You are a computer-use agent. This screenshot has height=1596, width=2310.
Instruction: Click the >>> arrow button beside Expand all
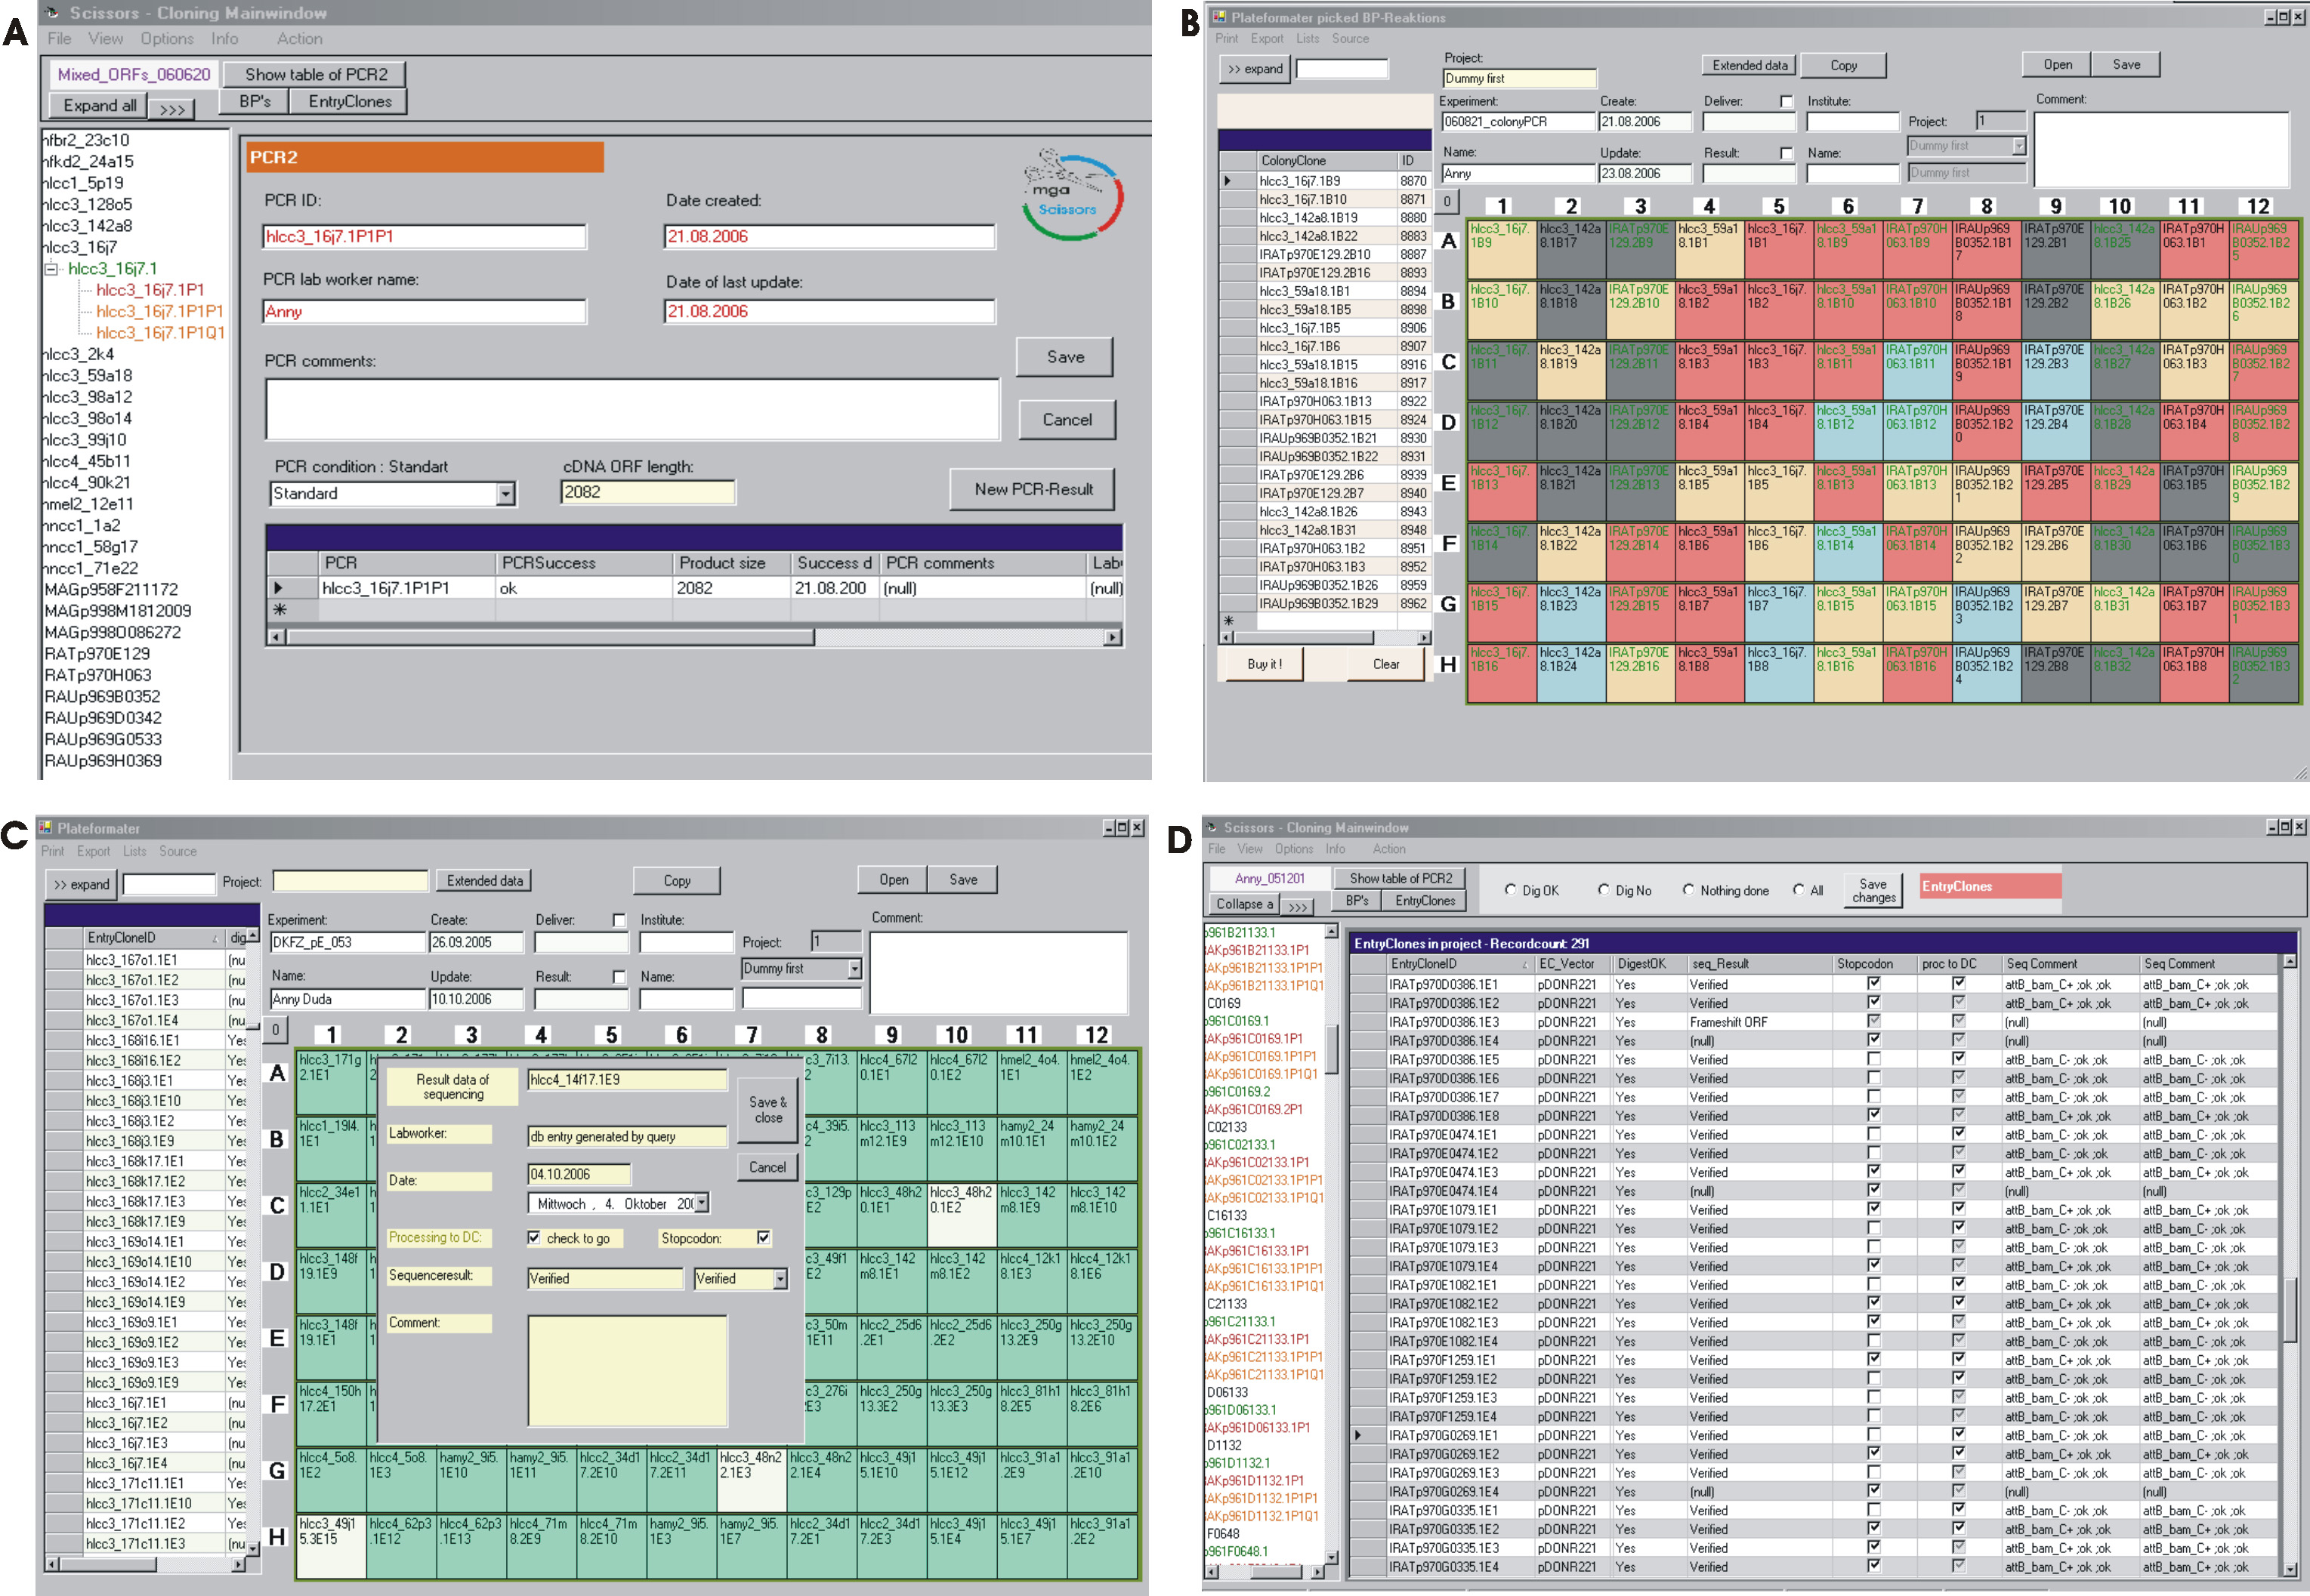[172, 108]
